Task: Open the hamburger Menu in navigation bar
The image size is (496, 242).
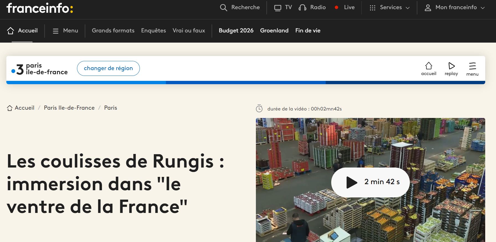Action: coord(65,31)
